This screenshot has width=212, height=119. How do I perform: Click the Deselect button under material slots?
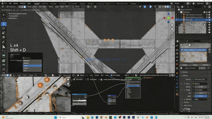[205, 65]
